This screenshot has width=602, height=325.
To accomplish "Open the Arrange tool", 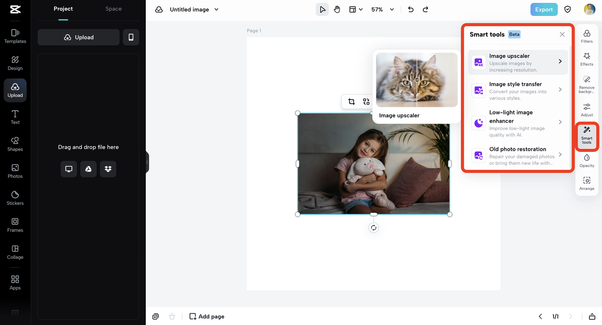I will click(587, 184).
